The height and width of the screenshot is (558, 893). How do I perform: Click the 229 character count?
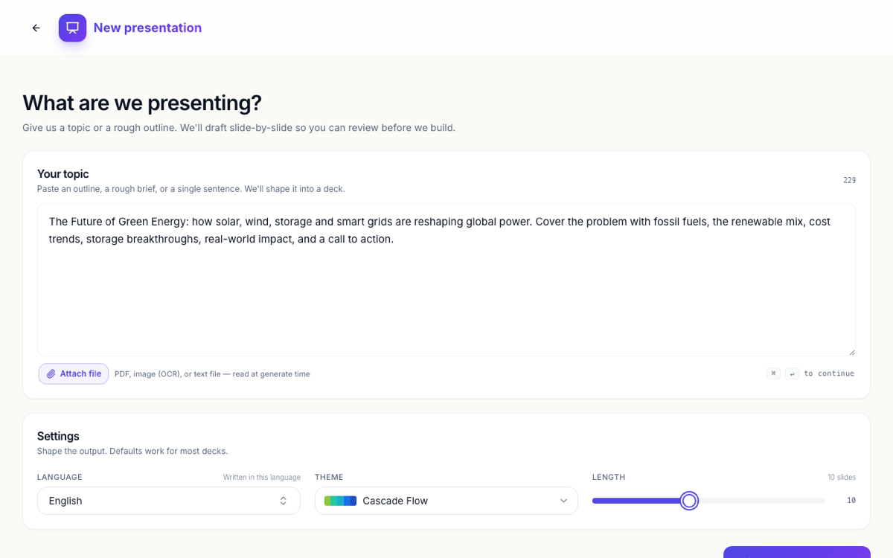[849, 180]
